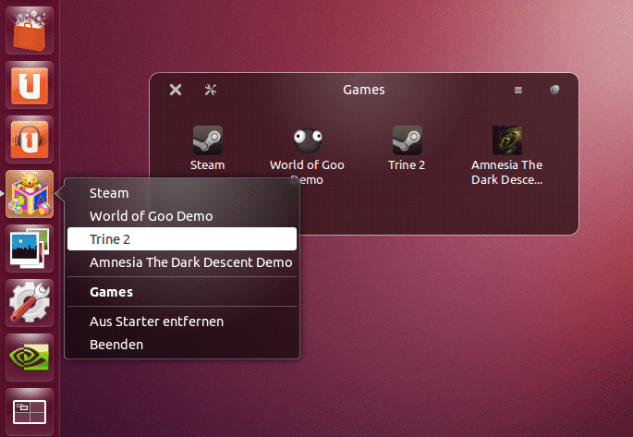Open the Workspace Switcher

[x=30, y=411]
